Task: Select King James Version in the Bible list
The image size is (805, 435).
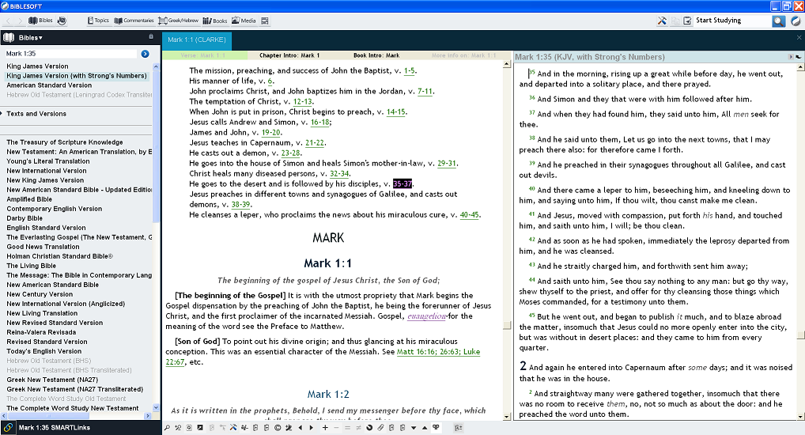Action: (x=37, y=66)
